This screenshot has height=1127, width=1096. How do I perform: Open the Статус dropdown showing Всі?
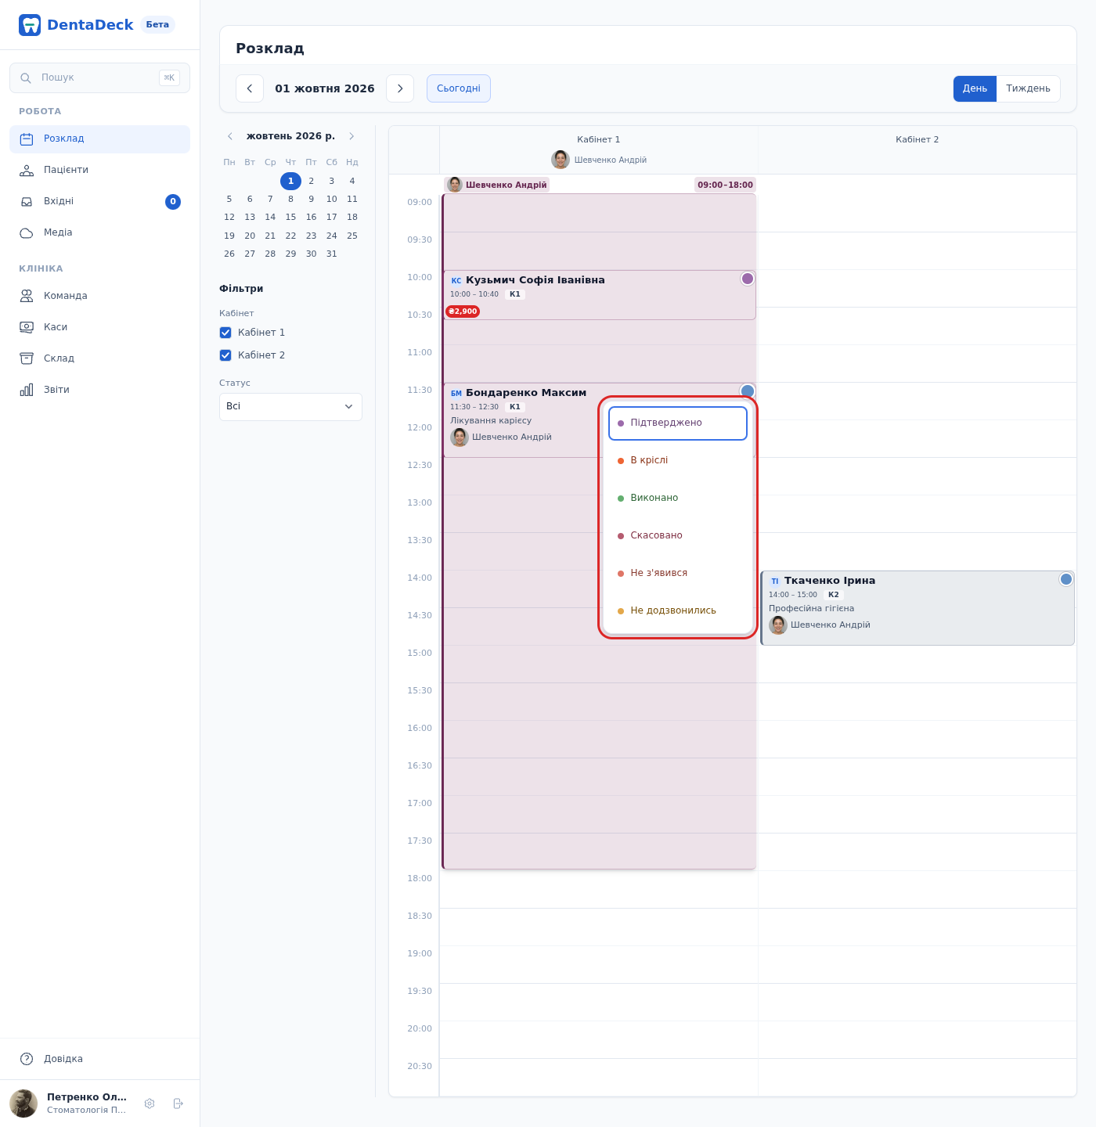pyautogui.click(x=290, y=407)
